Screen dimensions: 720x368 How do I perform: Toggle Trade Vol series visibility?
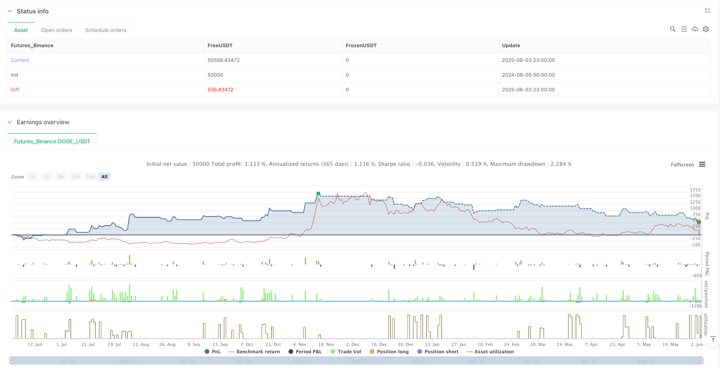(346, 352)
